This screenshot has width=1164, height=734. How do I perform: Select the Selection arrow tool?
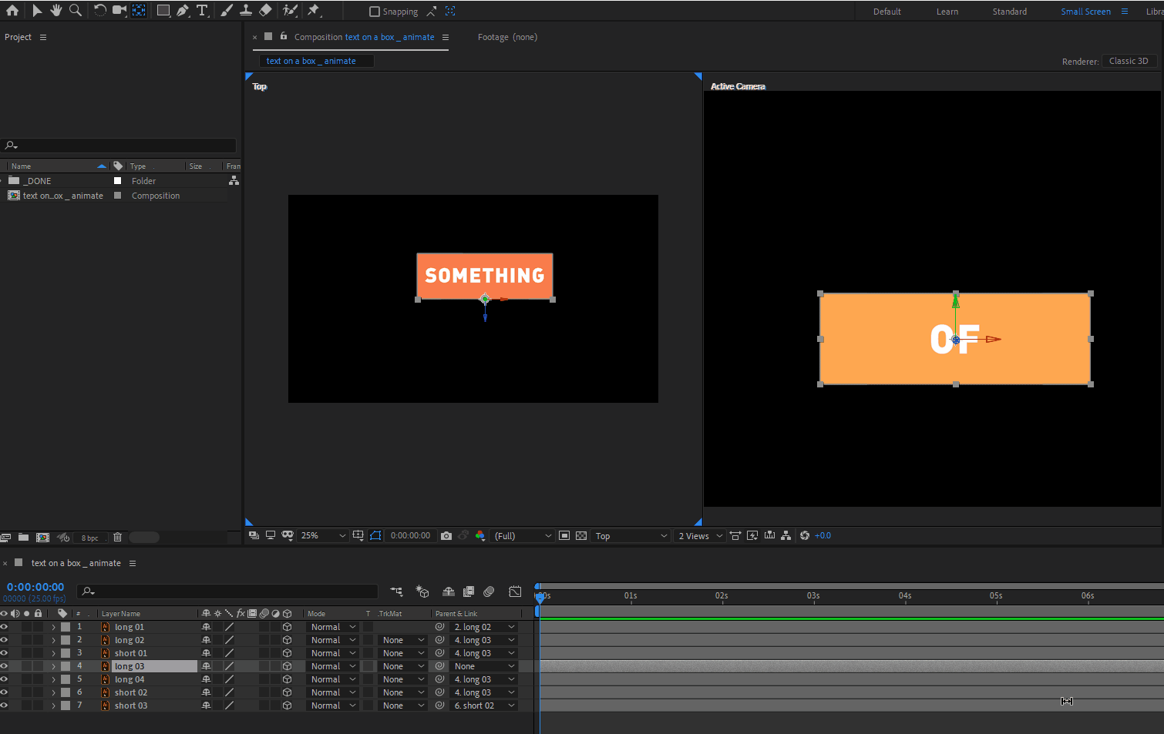click(x=37, y=11)
